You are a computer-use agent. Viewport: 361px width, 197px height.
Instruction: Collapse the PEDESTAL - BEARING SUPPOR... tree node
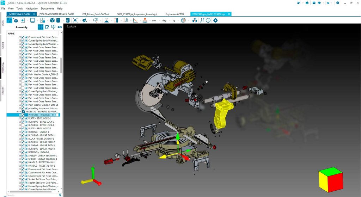[18, 112]
